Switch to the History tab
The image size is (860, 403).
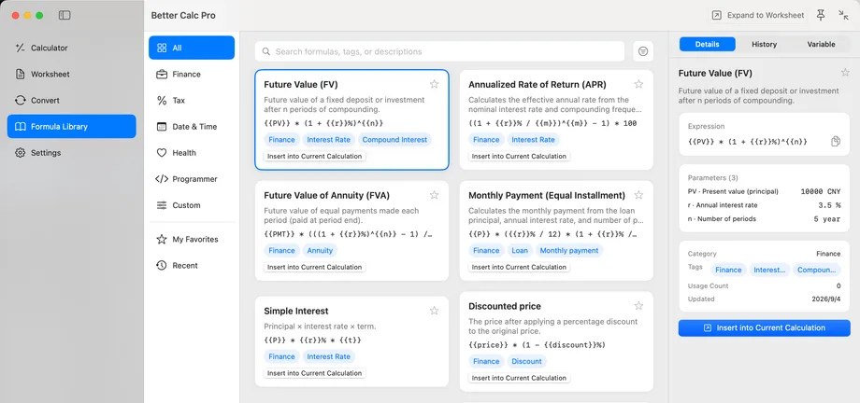pos(764,45)
